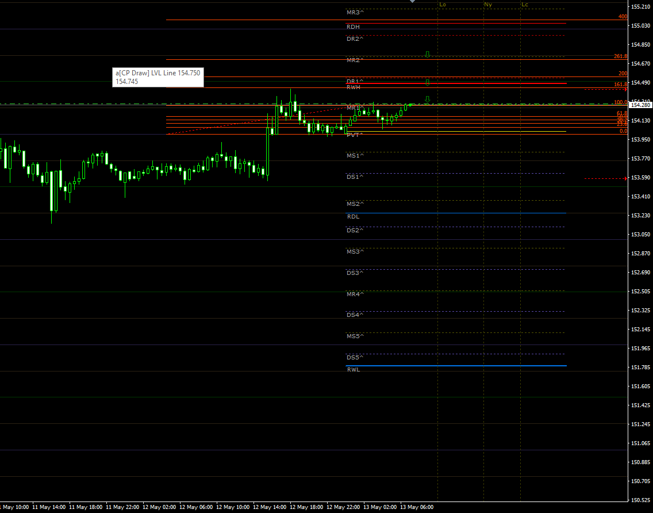Click the 150.525 price on the scale
The height and width of the screenshot is (513, 653).
pyautogui.click(x=640, y=500)
